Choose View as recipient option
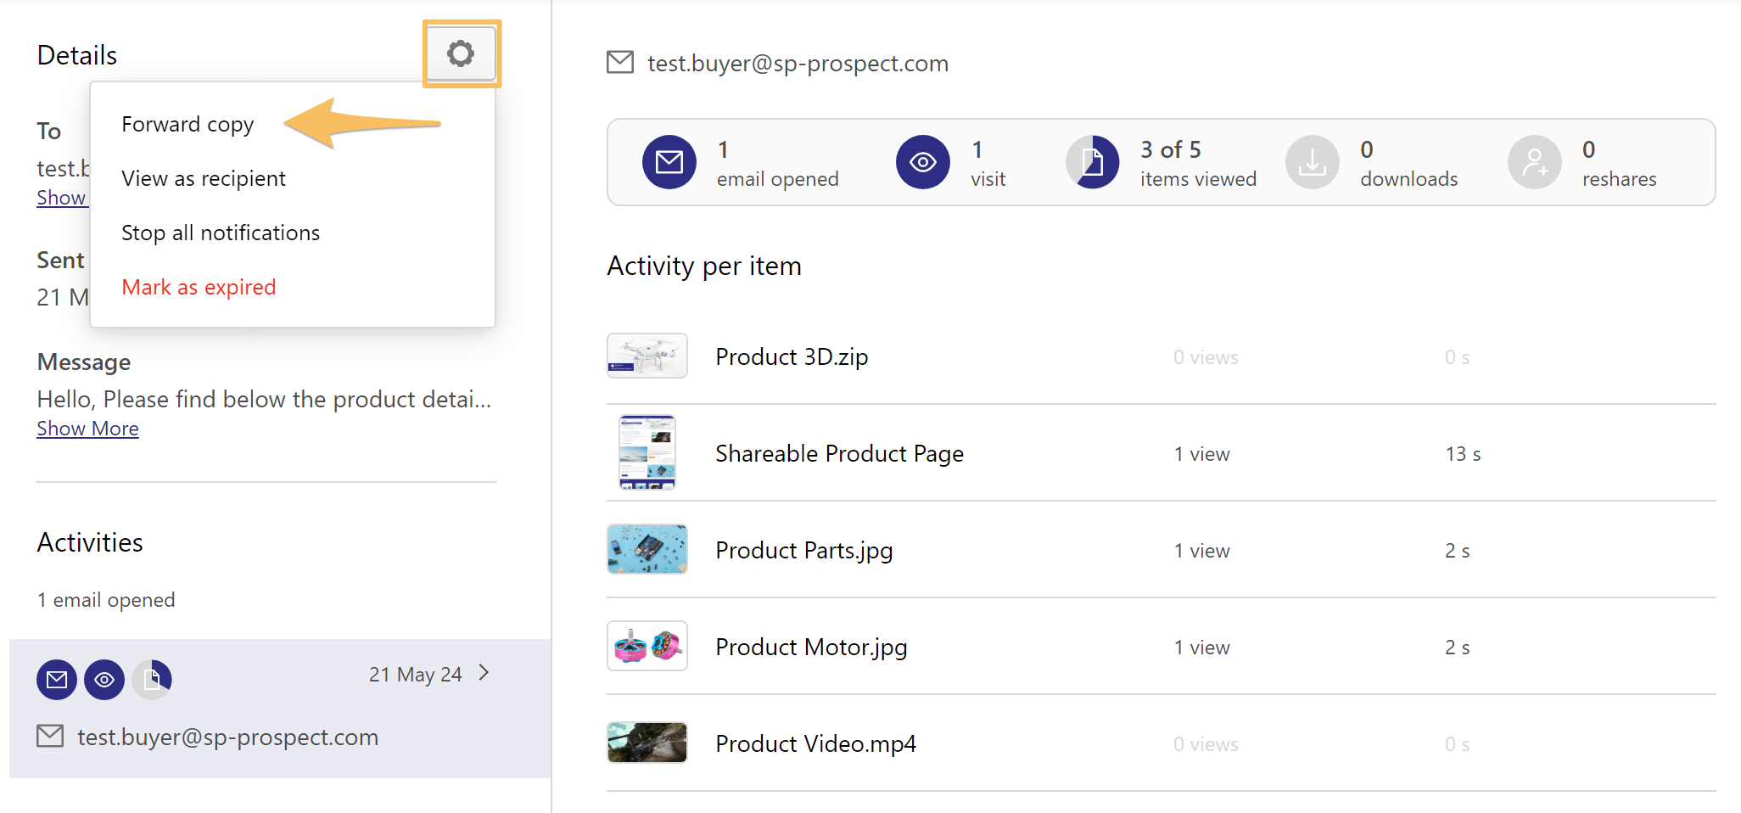The height and width of the screenshot is (813, 1741). click(x=204, y=178)
